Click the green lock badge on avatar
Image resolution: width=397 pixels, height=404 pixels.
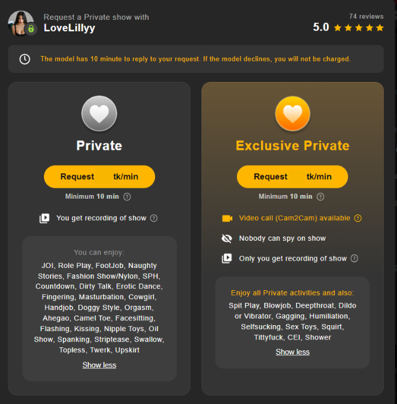pos(31,29)
